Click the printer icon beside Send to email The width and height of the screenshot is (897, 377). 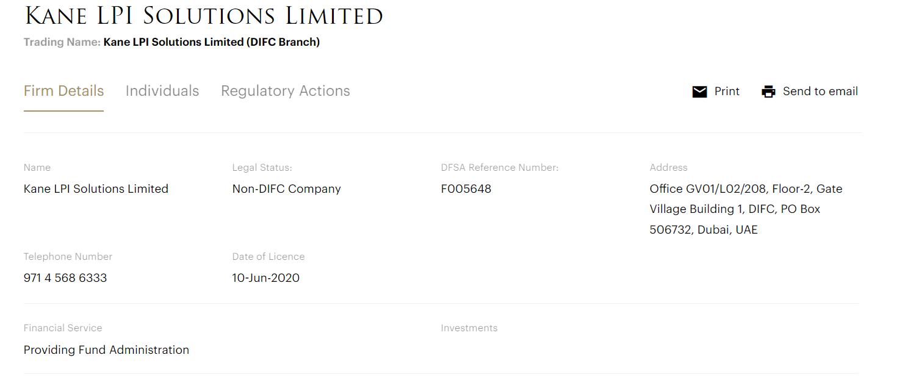(768, 92)
